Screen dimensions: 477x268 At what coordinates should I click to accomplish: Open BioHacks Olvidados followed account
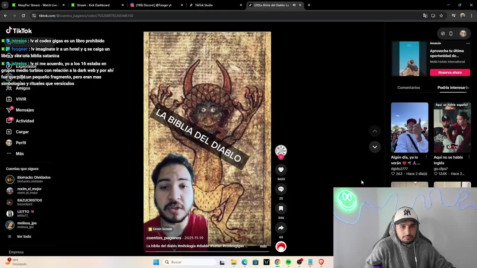[x=28, y=179]
